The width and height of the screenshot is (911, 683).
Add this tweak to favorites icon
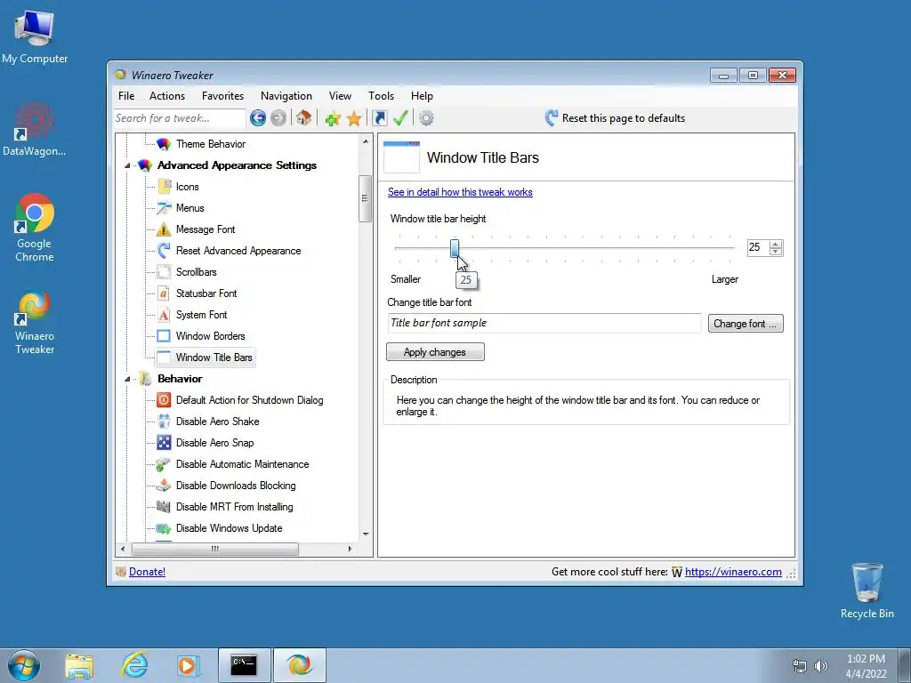coord(333,118)
